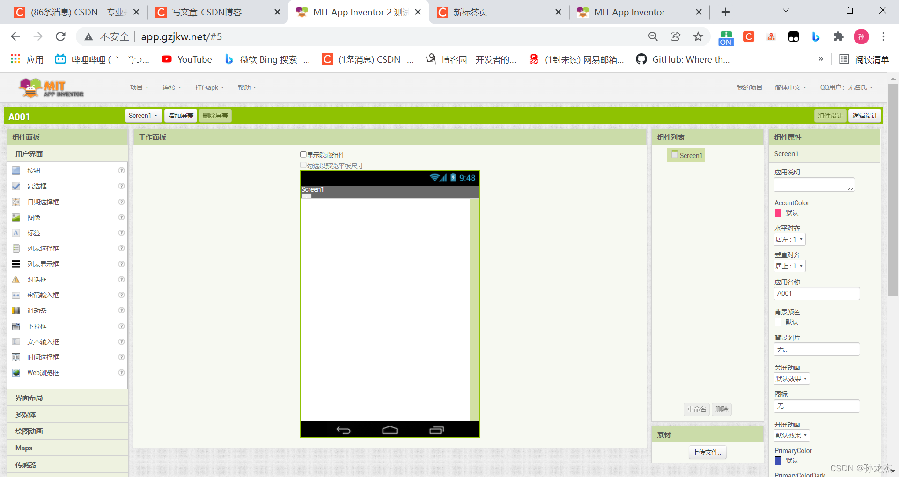Pick the AccentColor pink swatch
This screenshot has width=899, height=477.
click(x=778, y=213)
